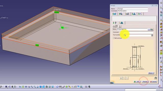Click the blue eraser-shaped icon in bottom toolbar
This screenshot has height=91, width=163.
(57, 87)
